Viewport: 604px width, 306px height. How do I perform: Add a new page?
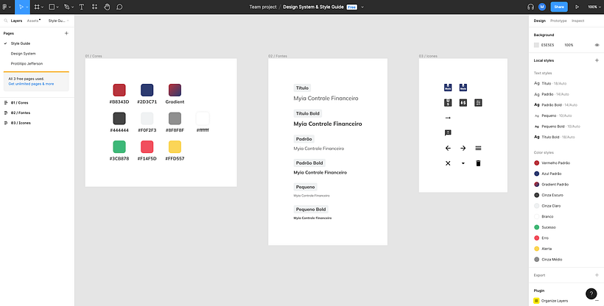pos(66,34)
